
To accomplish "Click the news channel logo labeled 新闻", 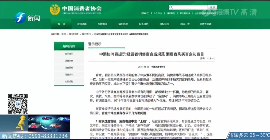I will [27, 18].
